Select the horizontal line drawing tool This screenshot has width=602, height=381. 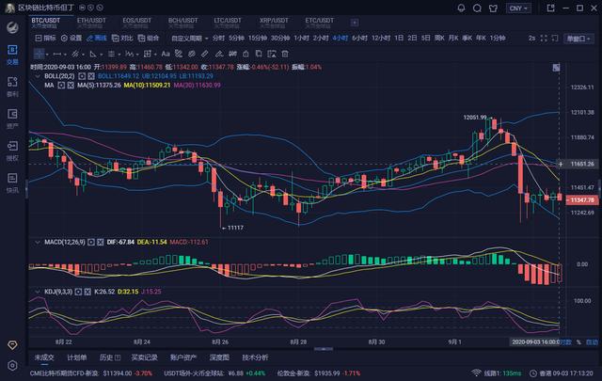[57, 55]
